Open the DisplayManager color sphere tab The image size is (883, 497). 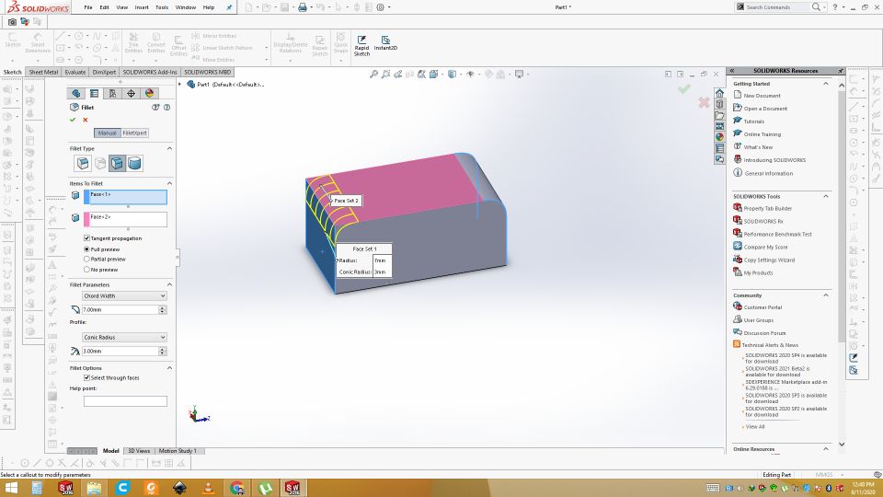(149, 94)
